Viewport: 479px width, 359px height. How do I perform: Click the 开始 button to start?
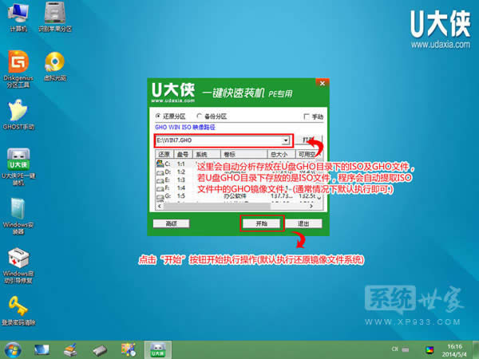tap(262, 223)
